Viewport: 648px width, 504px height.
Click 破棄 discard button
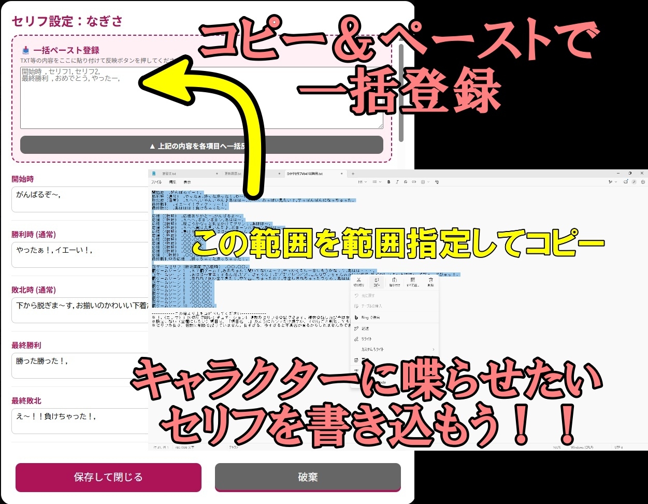click(308, 477)
